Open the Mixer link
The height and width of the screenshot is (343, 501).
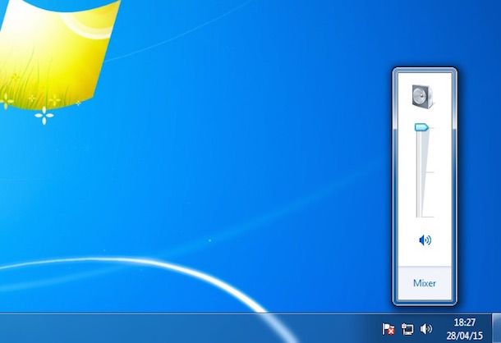click(425, 283)
